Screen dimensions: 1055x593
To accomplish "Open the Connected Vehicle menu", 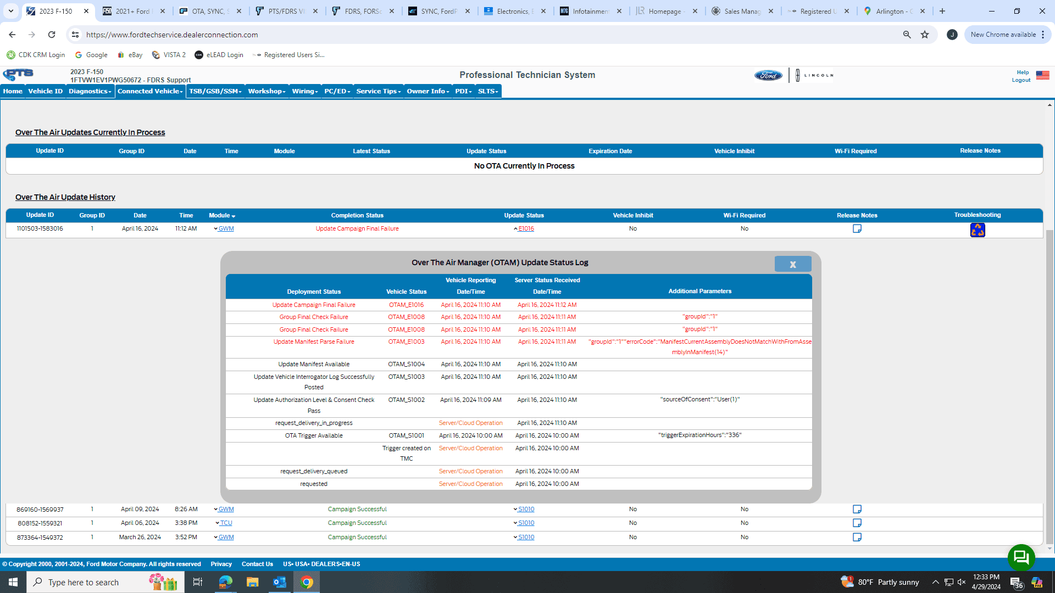I will [x=150, y=91].
